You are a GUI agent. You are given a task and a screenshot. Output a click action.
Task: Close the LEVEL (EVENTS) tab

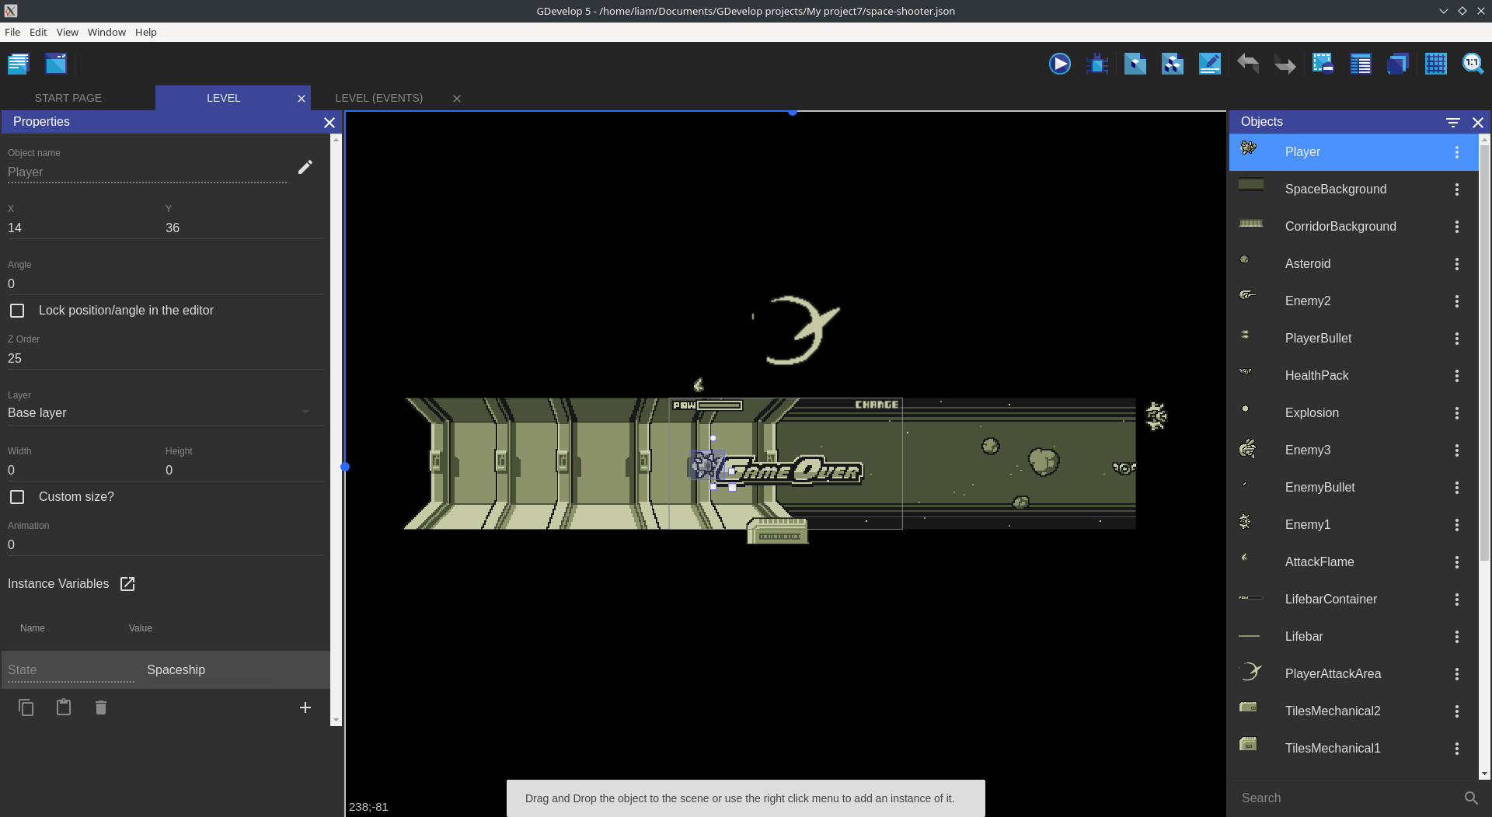point(457,99)
